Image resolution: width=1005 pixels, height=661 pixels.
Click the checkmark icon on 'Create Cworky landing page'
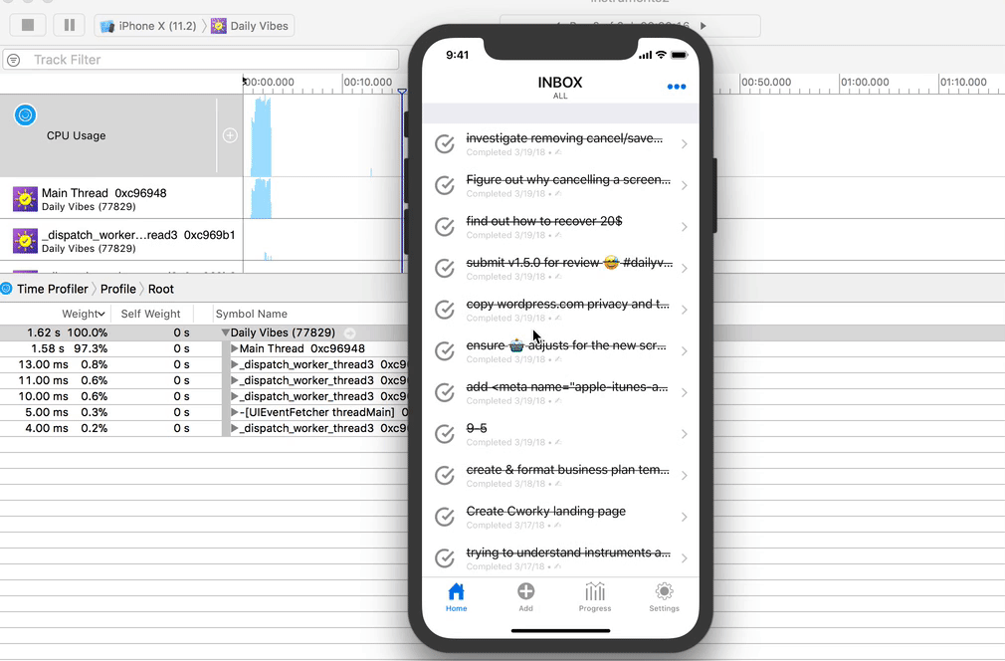(x=444, y=517)
